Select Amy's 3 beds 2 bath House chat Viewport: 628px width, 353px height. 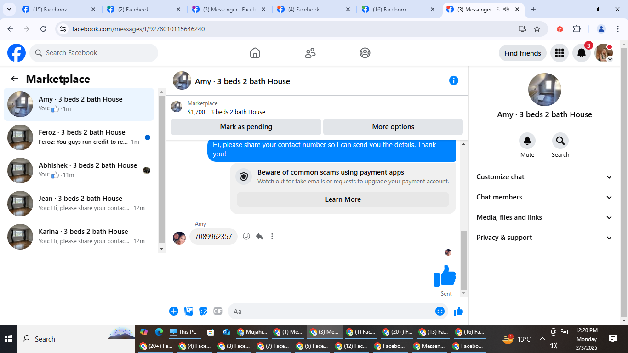coord(79,104)
